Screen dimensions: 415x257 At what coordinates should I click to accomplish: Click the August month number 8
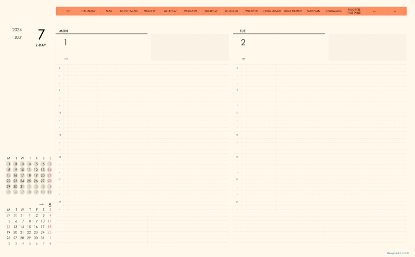coord(50,205)
